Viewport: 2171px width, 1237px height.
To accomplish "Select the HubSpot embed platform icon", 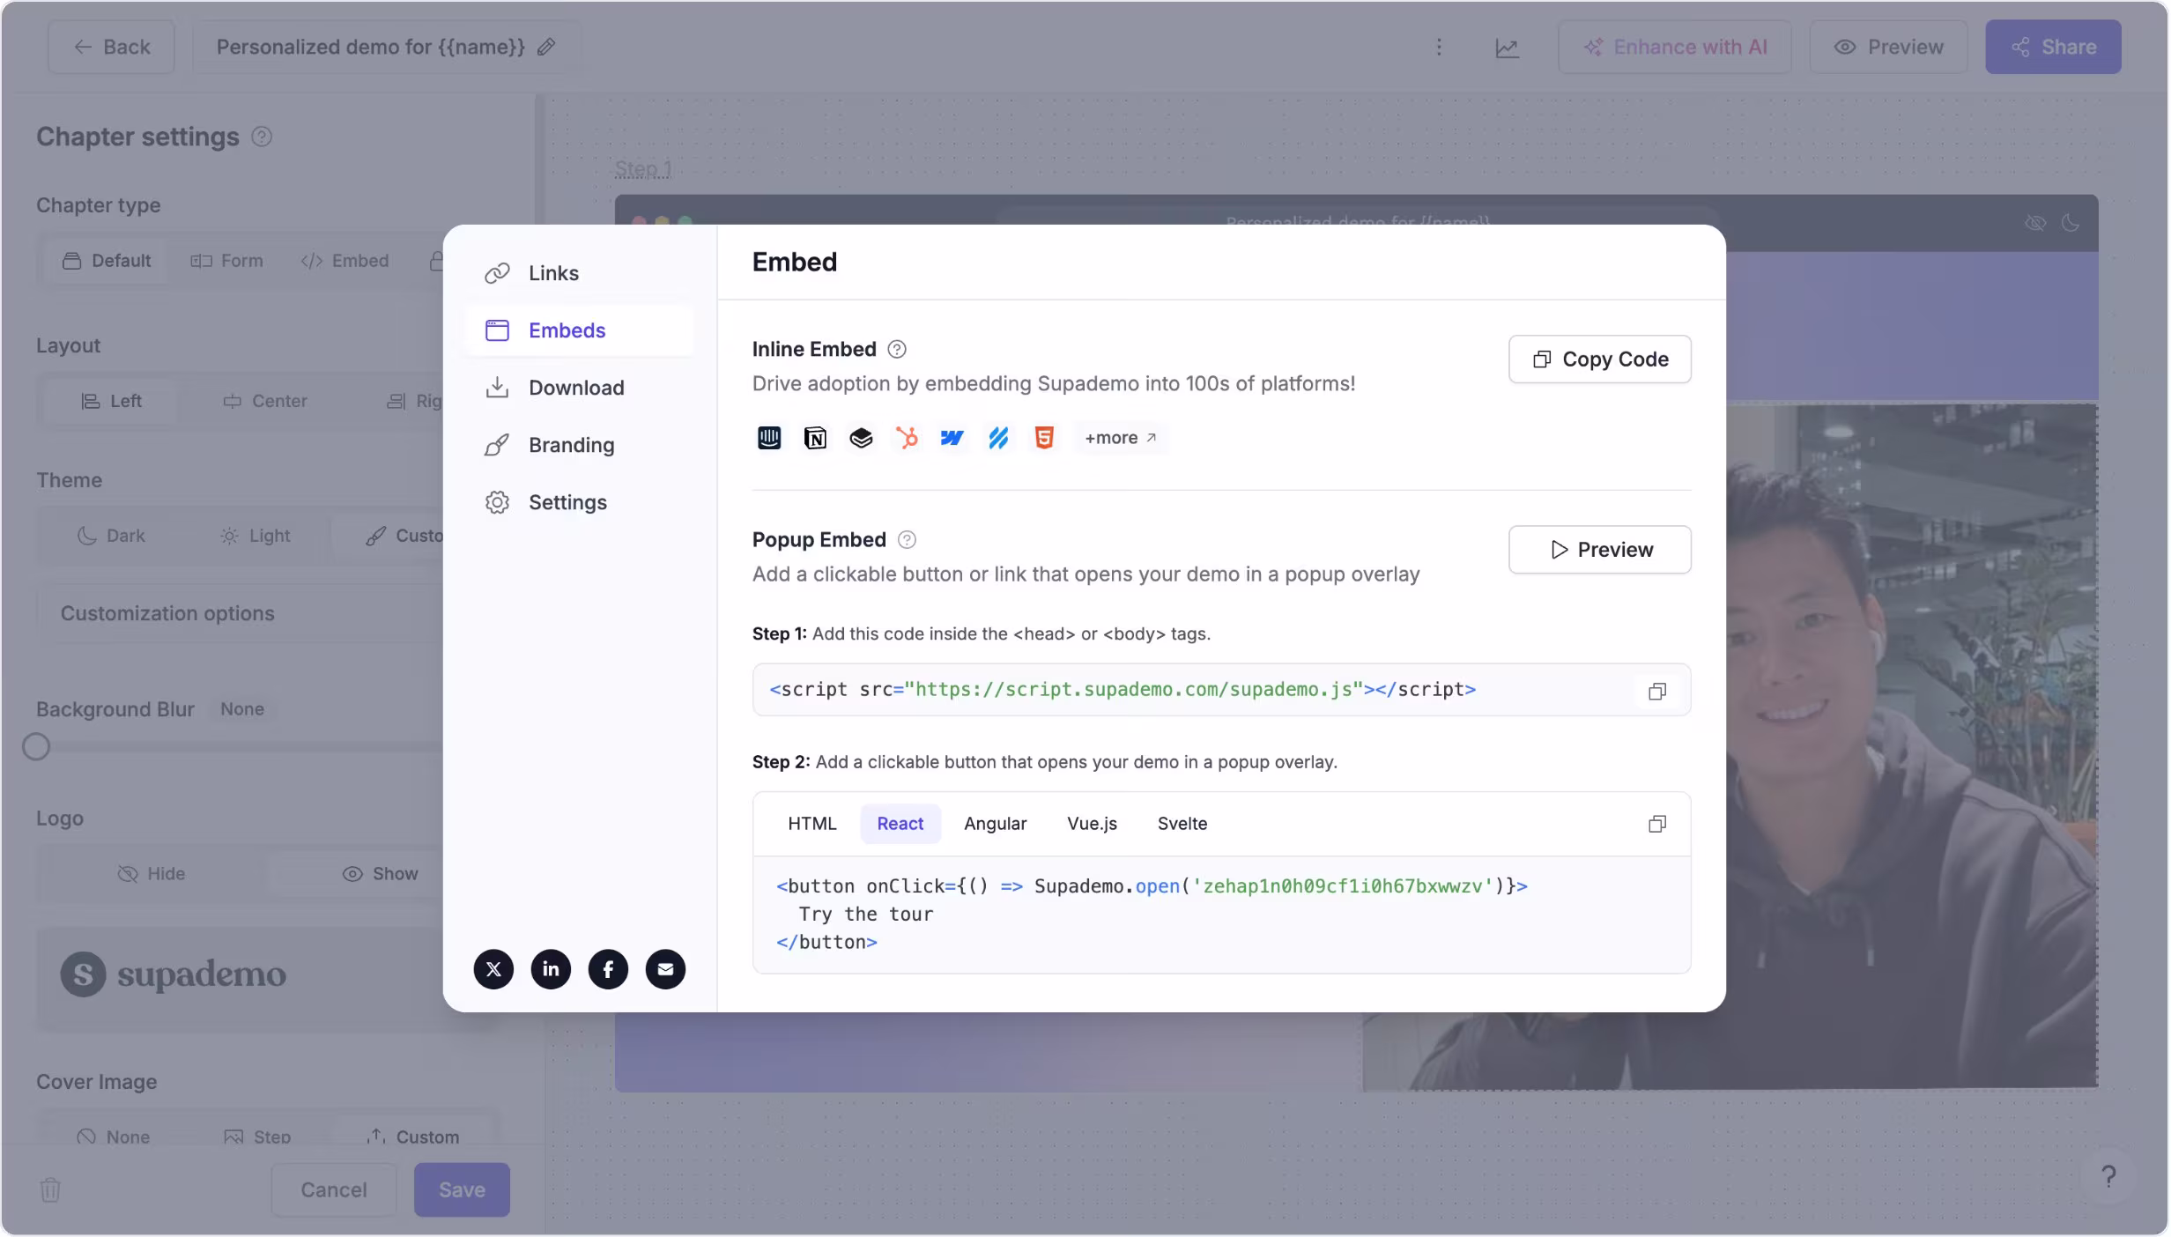I will pyautogui.click(x=907, y=437).
